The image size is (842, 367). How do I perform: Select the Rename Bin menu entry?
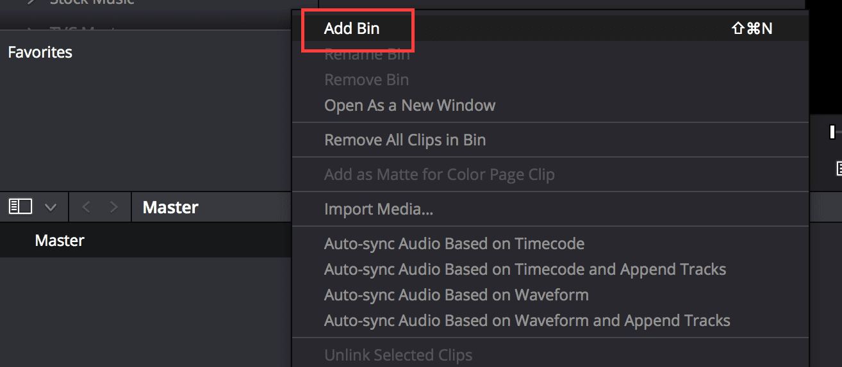[367, 54]
